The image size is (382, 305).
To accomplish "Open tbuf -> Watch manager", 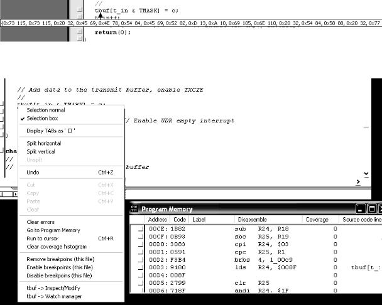I will pyautogui.click(x=54, y=296).
